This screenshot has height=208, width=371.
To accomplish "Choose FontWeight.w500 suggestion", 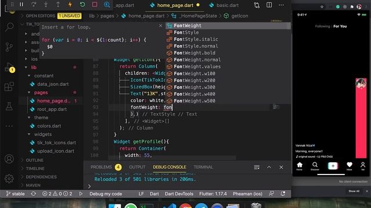I will tap(228, 101).
